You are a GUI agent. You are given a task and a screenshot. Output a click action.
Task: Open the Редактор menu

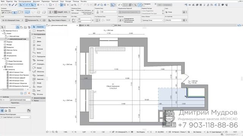click(9, 1)
